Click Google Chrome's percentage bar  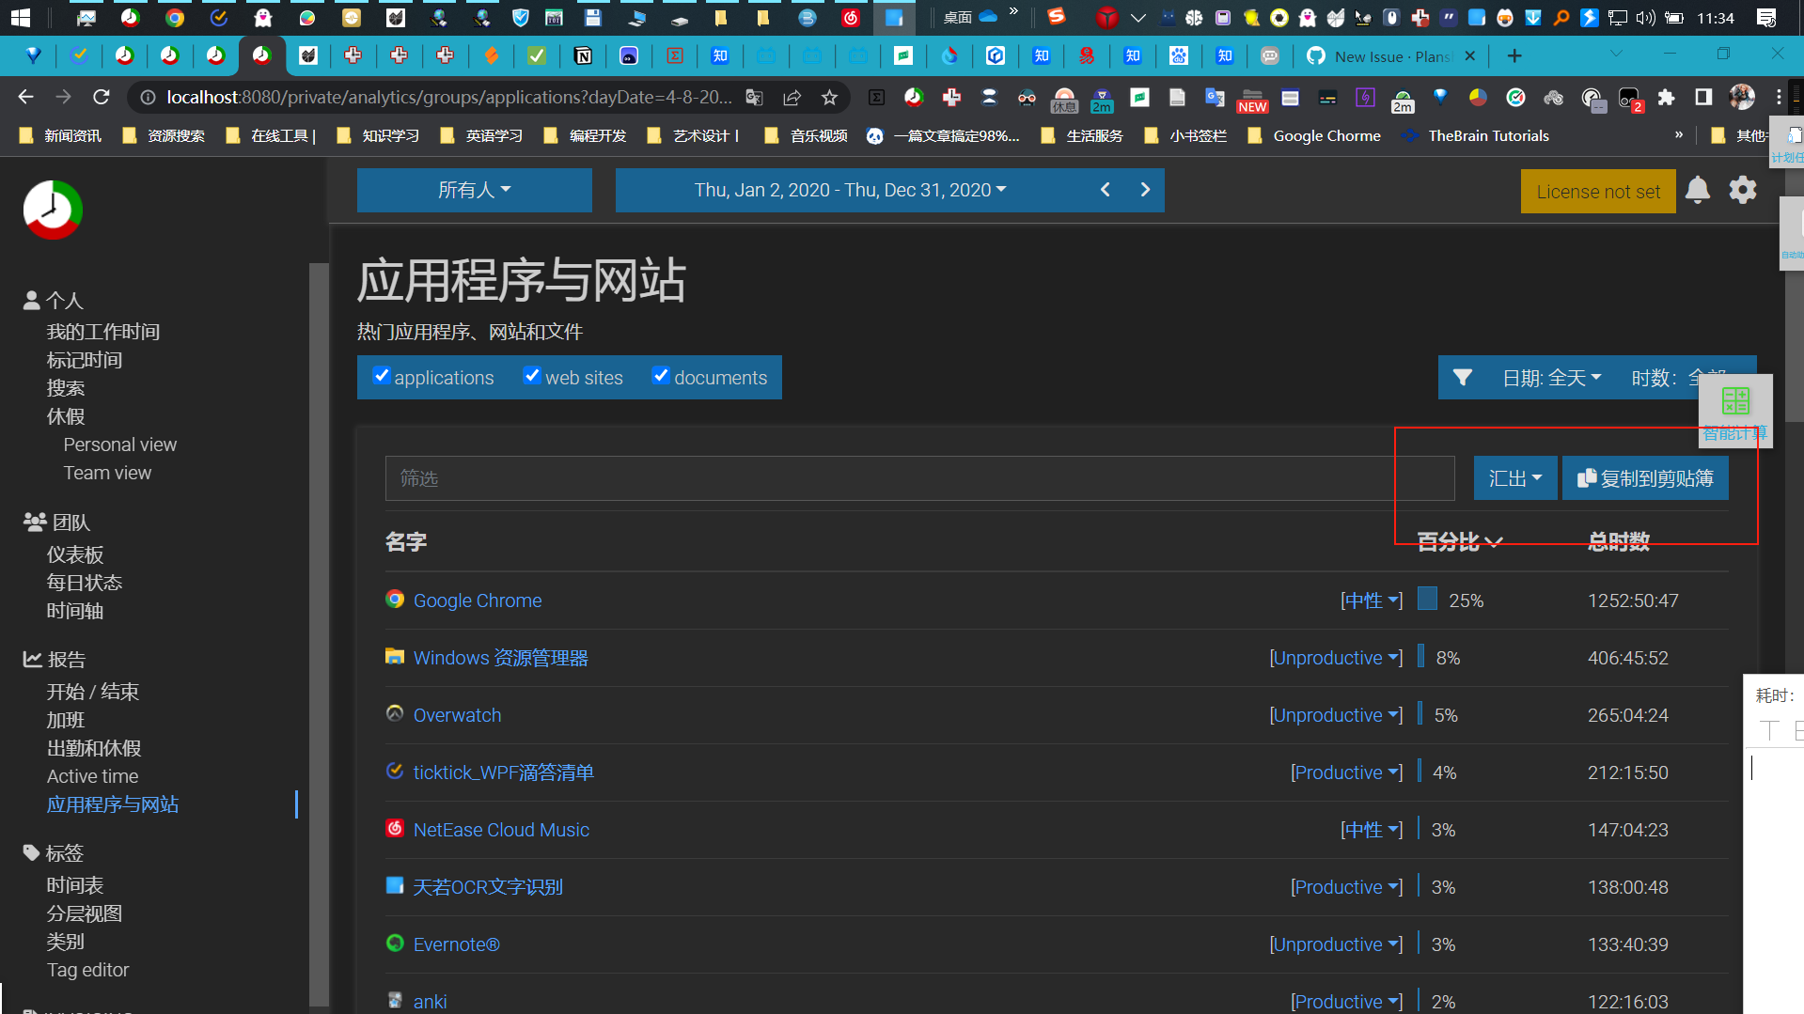tap(1426, 600)
